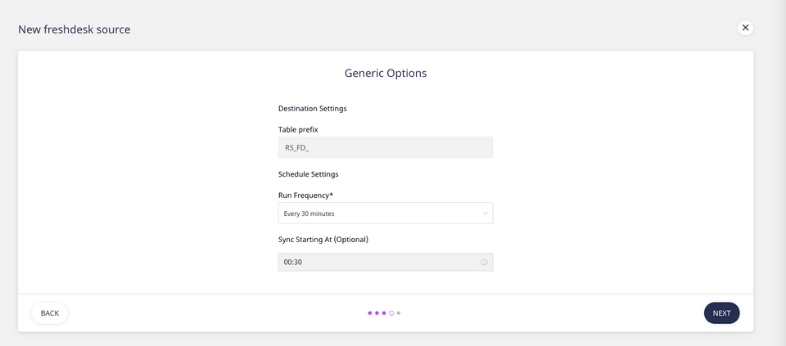The width and height of the screenshot is (786, 346).
Task: Click the Schedule Settings section label
Action: (x=308, y=174)
